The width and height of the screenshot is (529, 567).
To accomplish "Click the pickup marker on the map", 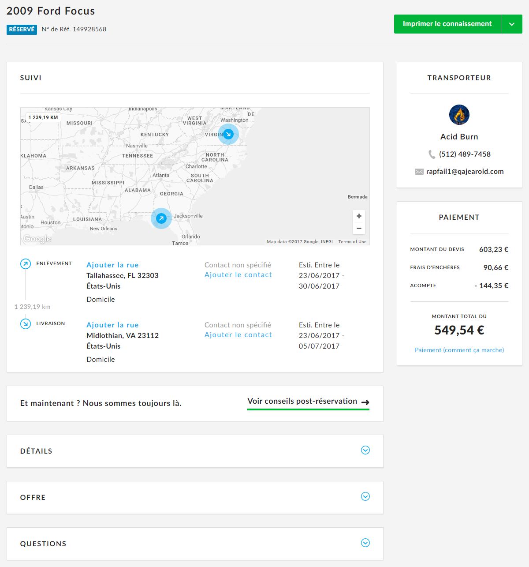I will click(161, 218).
